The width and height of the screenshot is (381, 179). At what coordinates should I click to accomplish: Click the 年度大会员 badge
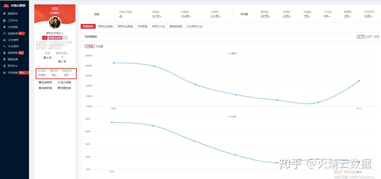coord(55,38)
